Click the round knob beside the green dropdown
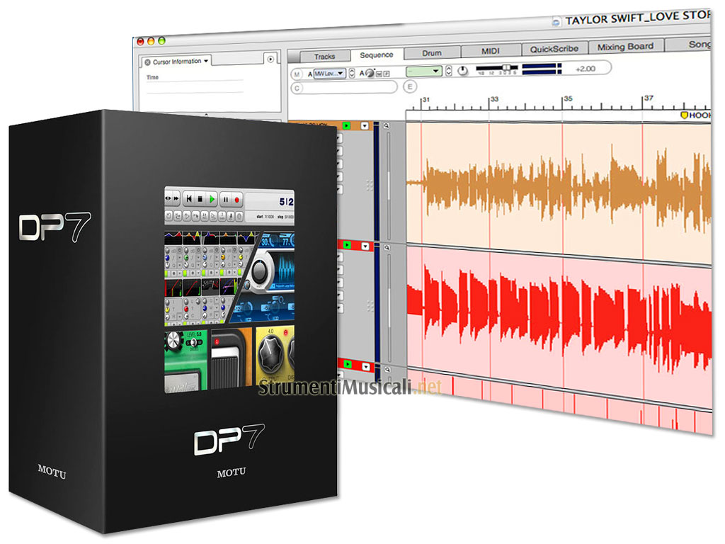 tap(463, 72)
